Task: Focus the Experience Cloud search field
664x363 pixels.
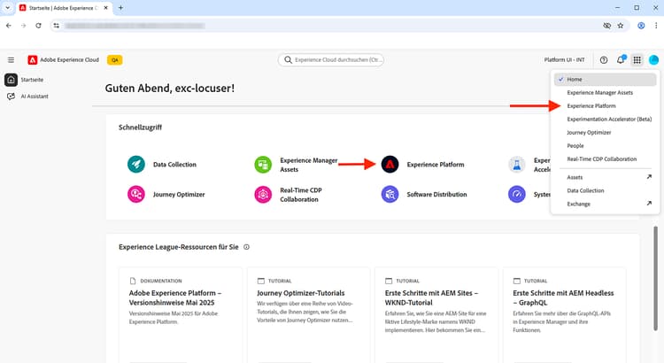Action: (x=331, y=60)
